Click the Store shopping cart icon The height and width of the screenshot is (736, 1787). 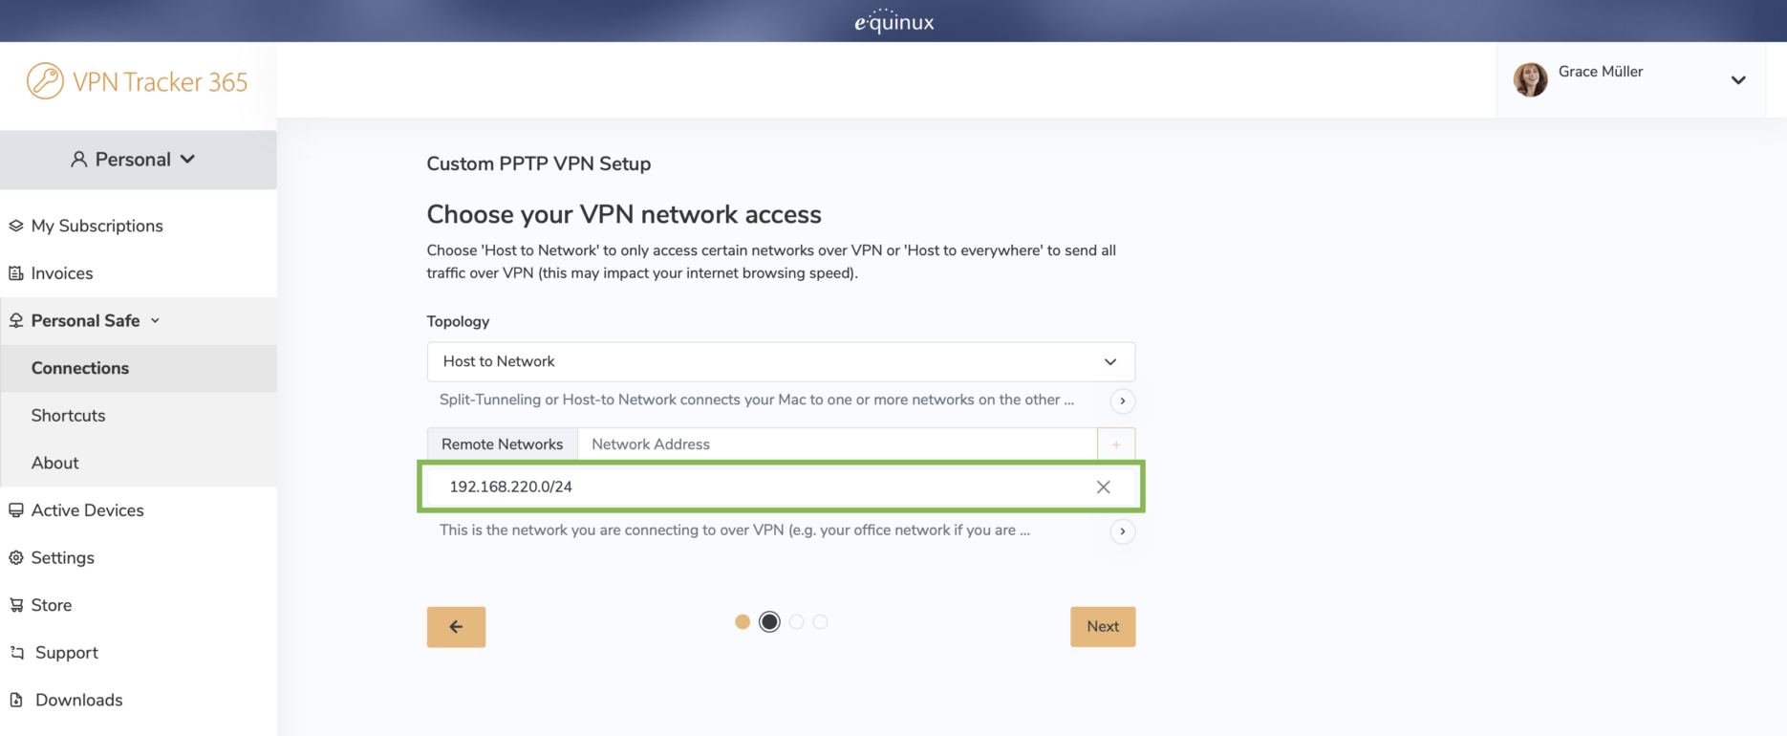tap(15, 604)
